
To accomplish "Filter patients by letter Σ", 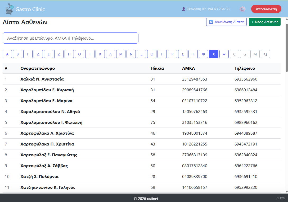I will click(x=183, y=54).
